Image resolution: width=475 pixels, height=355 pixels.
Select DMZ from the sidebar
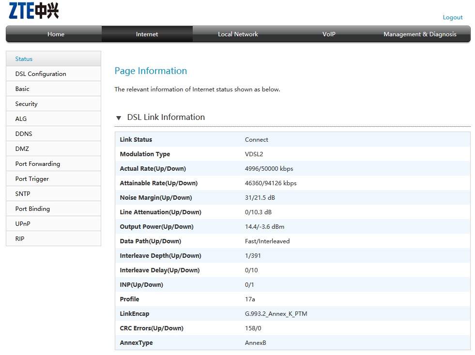[x=22, y=149]
